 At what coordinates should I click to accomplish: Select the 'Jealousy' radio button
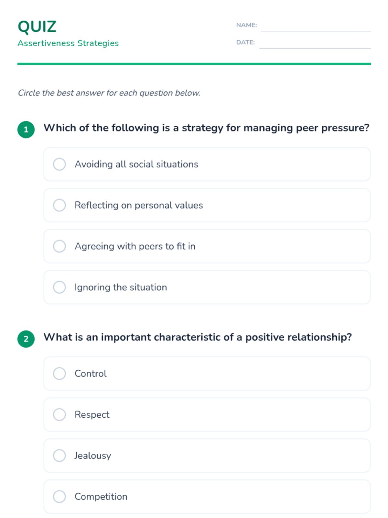pyautogui.click(x=59, y=456)
